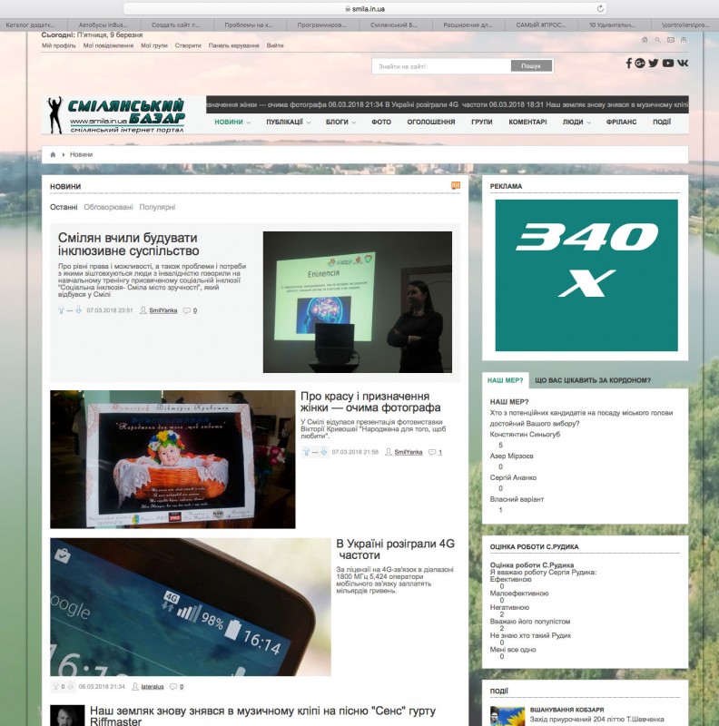Open the YouTube channel icon
Viewport: 719px width, 726px height.
pos(667,63)
